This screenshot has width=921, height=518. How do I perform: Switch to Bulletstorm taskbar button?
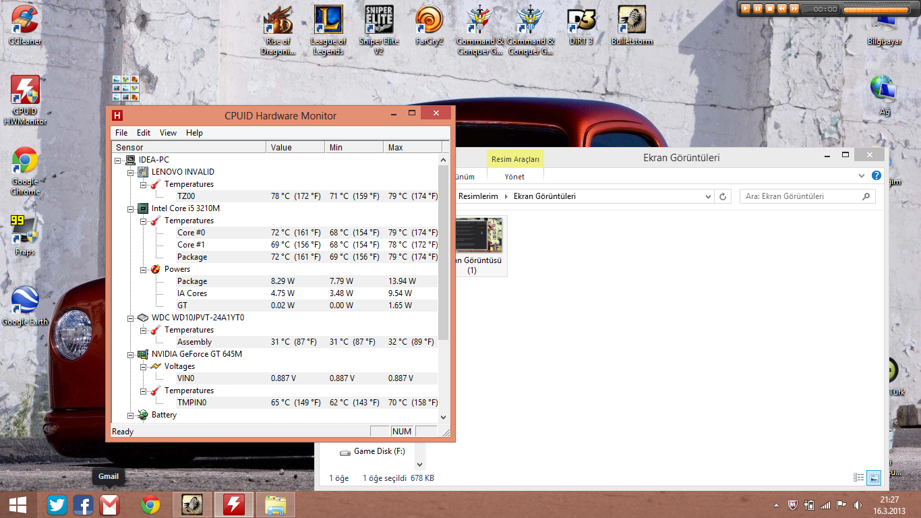click(x=193, y=505)
